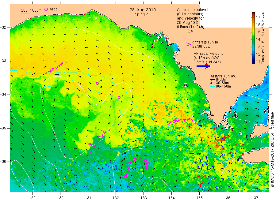Viewport: 276px width, 202px height.
Task: Click the 'ANMN 12h av.' legend heading
Action: [x=223, y=76]
